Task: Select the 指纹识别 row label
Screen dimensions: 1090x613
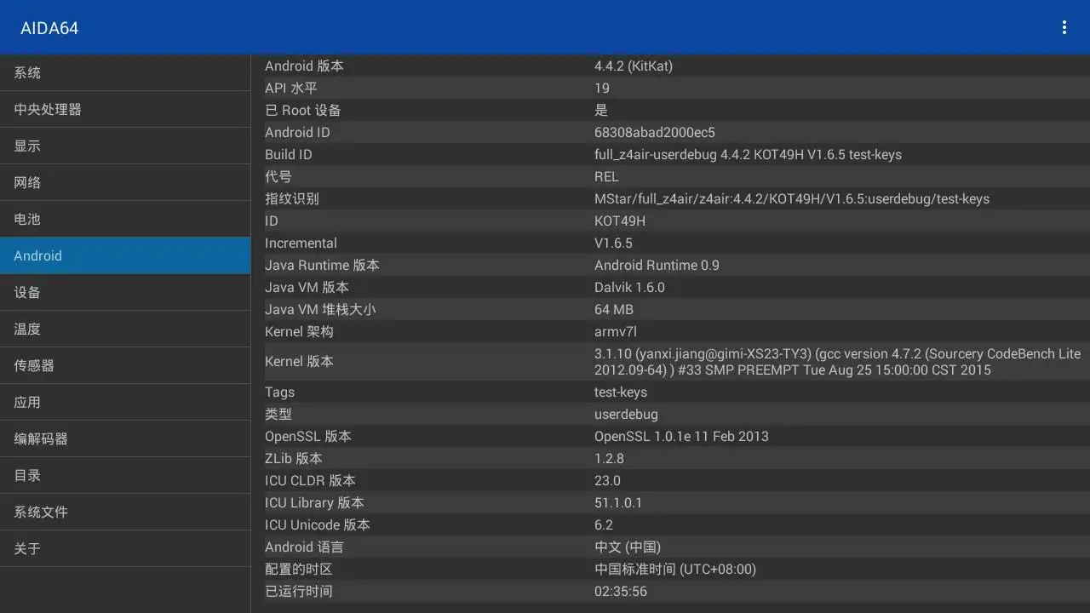Action: [292, 198]
